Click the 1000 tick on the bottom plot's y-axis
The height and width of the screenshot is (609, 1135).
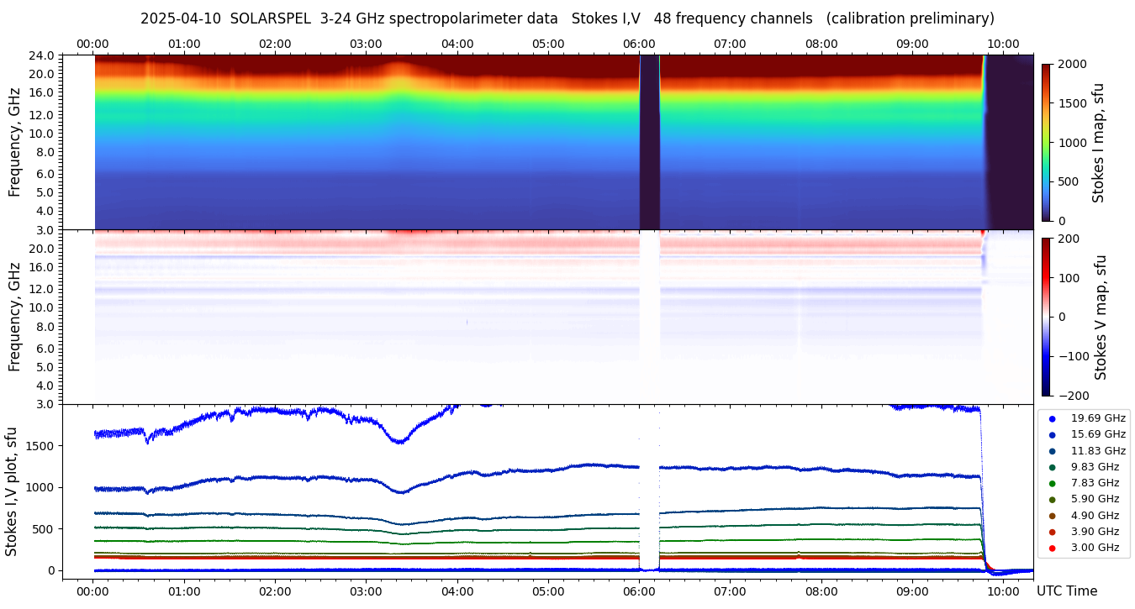42,487
